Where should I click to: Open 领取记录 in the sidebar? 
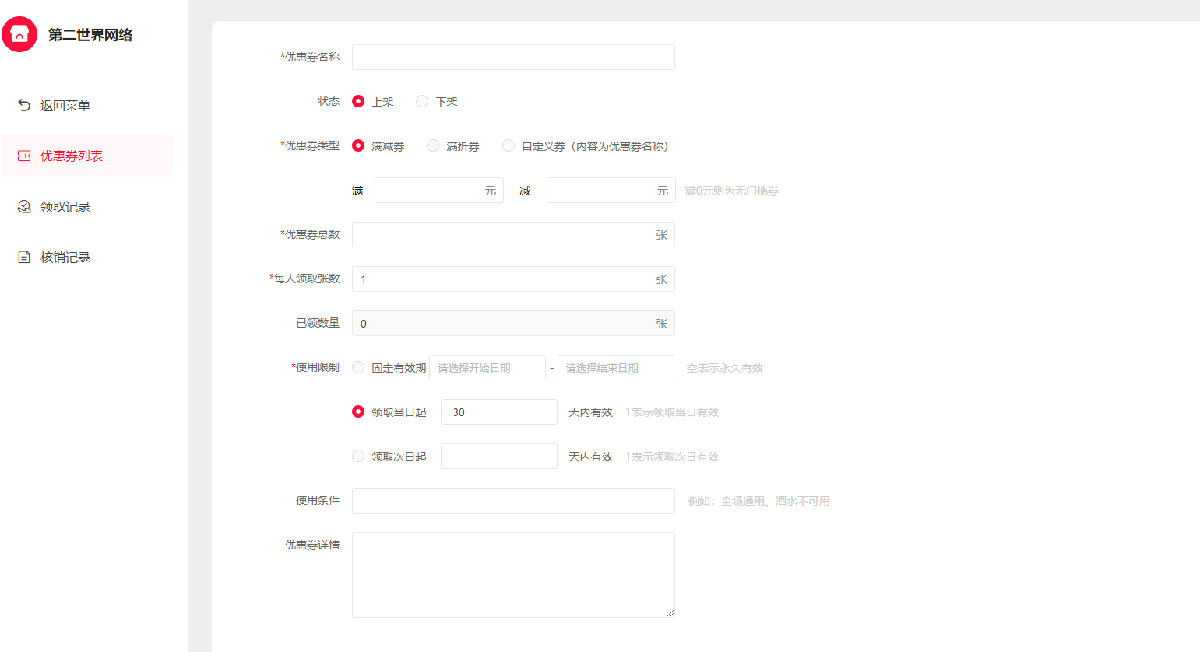click(65, 206)
